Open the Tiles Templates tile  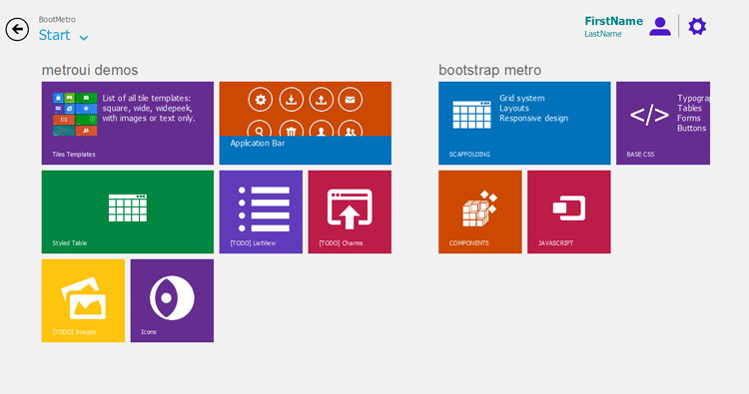[128, 123]
